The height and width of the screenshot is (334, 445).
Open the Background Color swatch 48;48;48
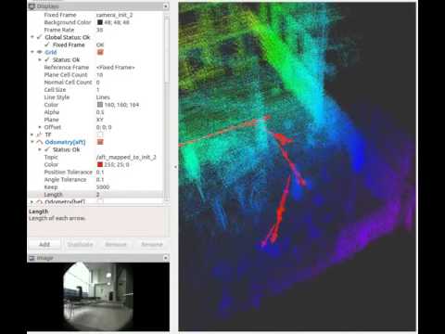click(100, 22)
